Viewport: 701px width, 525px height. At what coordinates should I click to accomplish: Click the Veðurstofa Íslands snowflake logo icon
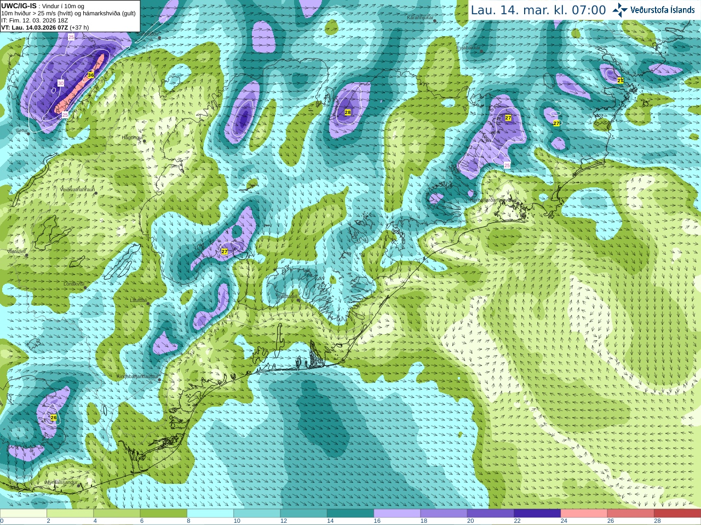pyautogui.click(x=620, y=10)
